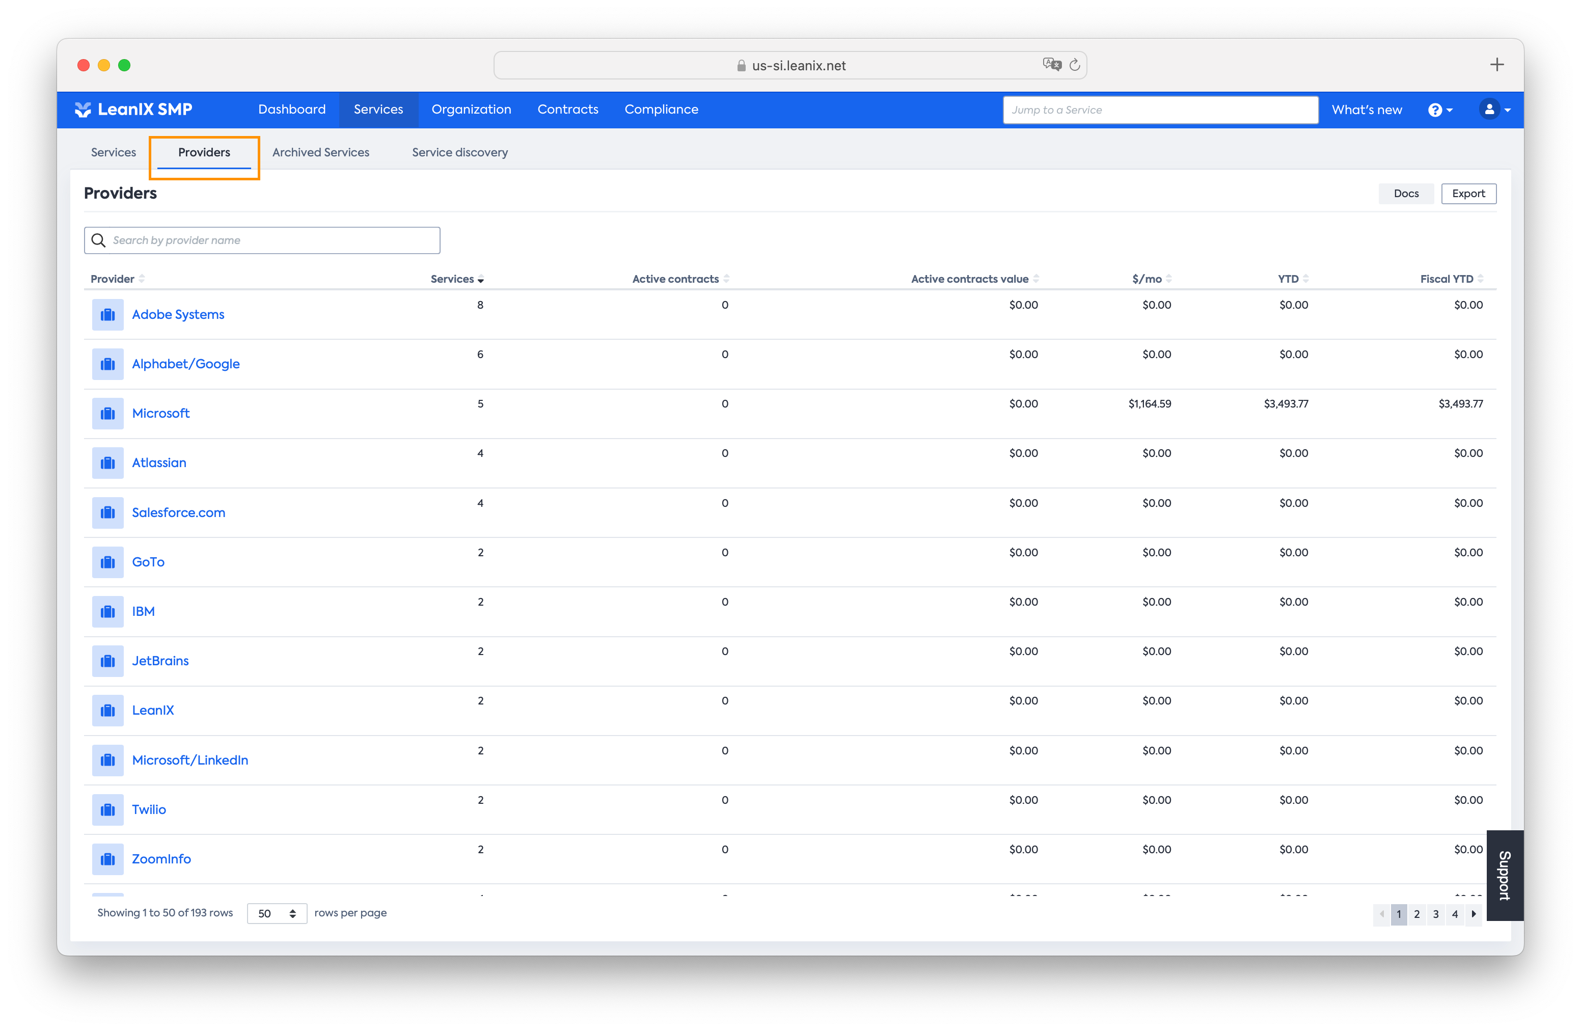This screenshot has width=1581, height=1031.
Task: Open the Organization menu item
Action: click(471, 110)
